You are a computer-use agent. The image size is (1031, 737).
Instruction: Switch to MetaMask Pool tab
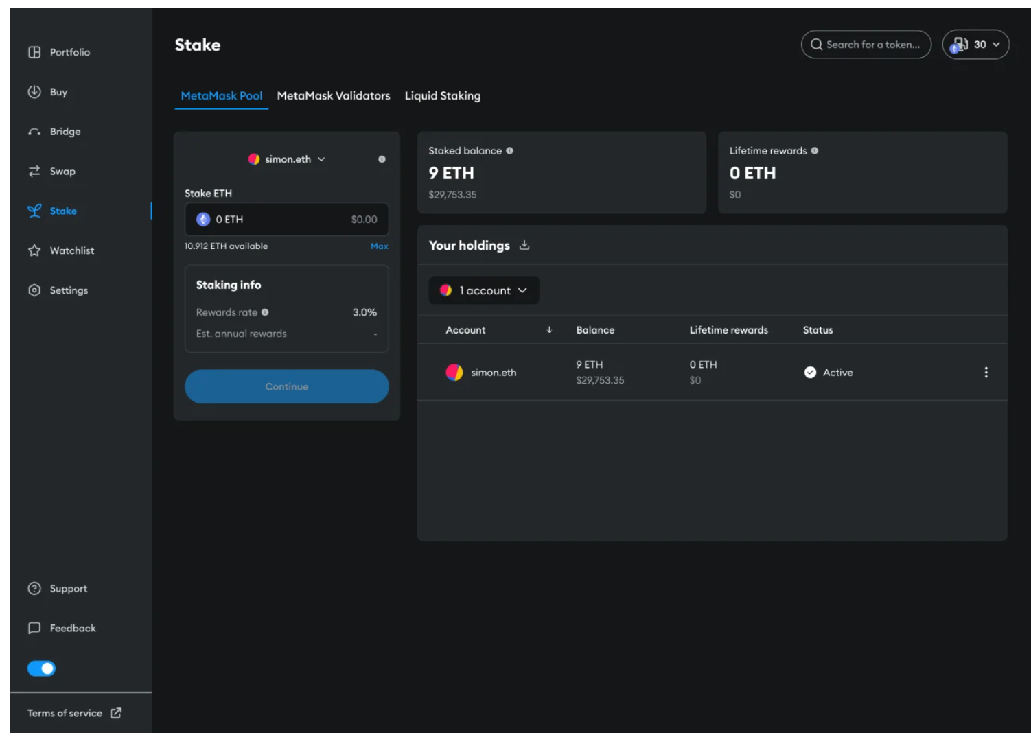click(x=222, y=96)
